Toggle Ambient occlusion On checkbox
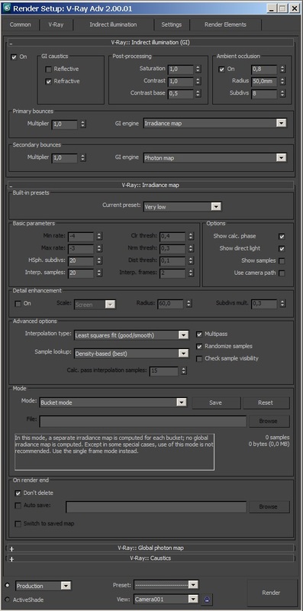The image size is (303, 611). (221, 70)
